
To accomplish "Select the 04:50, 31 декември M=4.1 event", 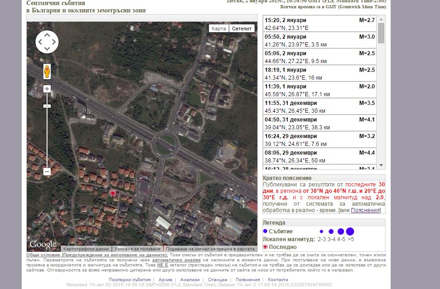I will [319, 123].
